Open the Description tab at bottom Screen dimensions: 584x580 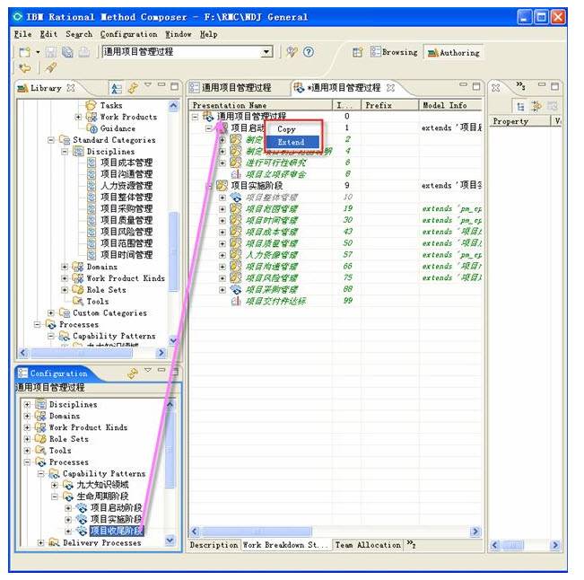tap(214, 545)
